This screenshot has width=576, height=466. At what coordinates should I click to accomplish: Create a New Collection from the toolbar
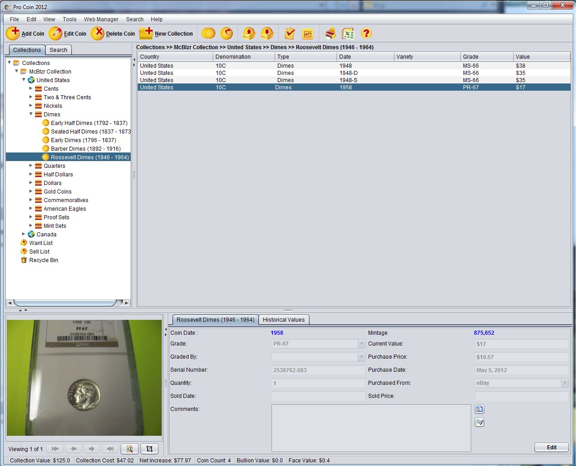pos(166,33)
